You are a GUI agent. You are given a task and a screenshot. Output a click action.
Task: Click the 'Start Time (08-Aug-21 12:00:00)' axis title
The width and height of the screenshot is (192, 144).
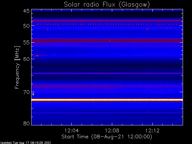pyautogui.click(x=107, y=137)
